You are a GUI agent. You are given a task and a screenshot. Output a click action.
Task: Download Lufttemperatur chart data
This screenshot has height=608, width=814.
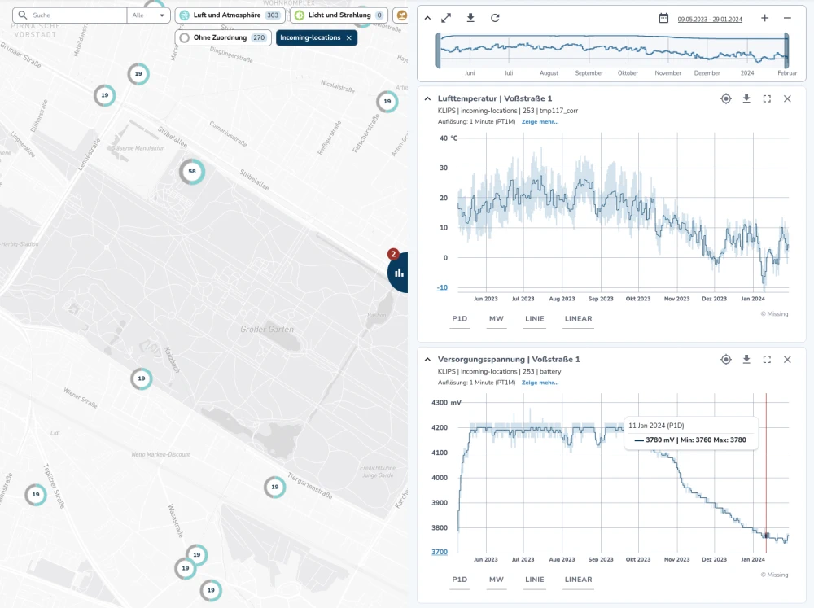[746, 98]
